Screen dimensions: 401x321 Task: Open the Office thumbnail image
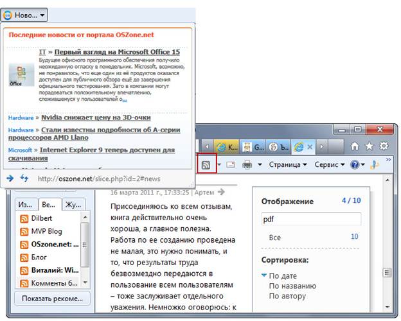(21, 75)
